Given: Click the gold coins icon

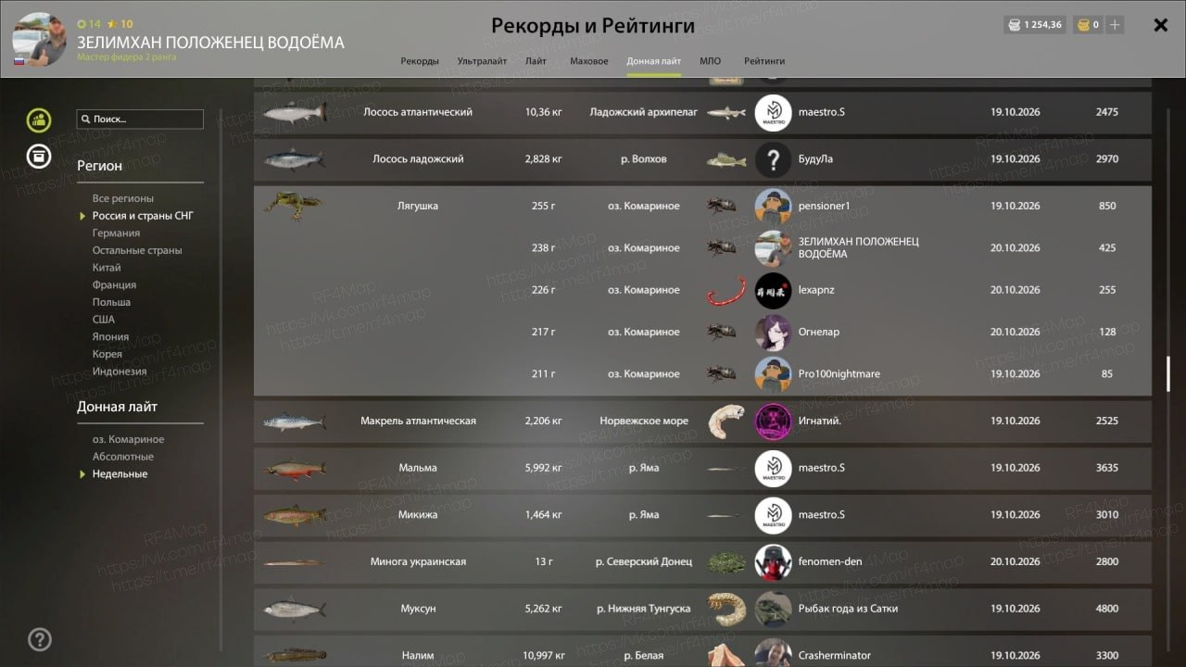Looking at the screenshot, I should [1082, 25].
